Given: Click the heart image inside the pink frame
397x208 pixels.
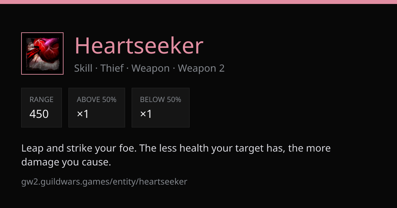Looking at the screenshot, I should click(42, 54).
